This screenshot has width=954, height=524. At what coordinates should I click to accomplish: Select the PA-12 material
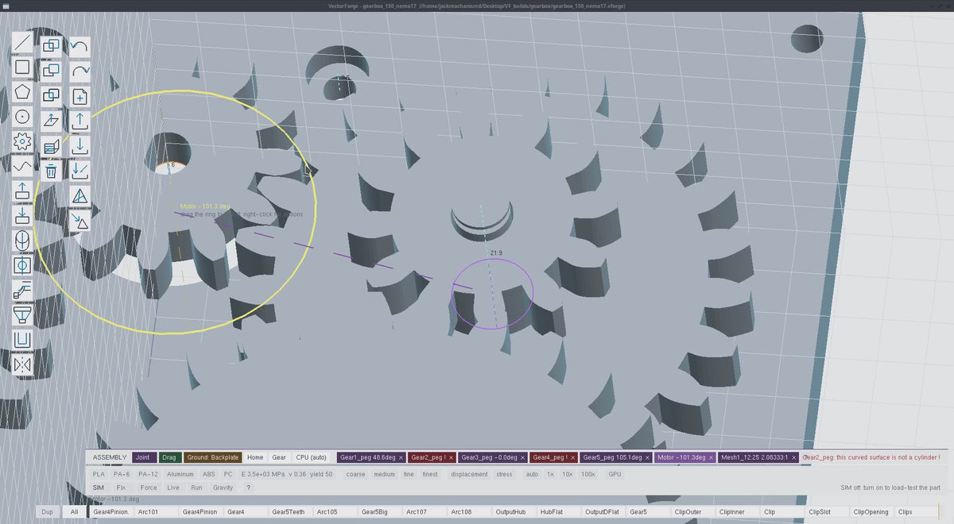coord(149,474)
